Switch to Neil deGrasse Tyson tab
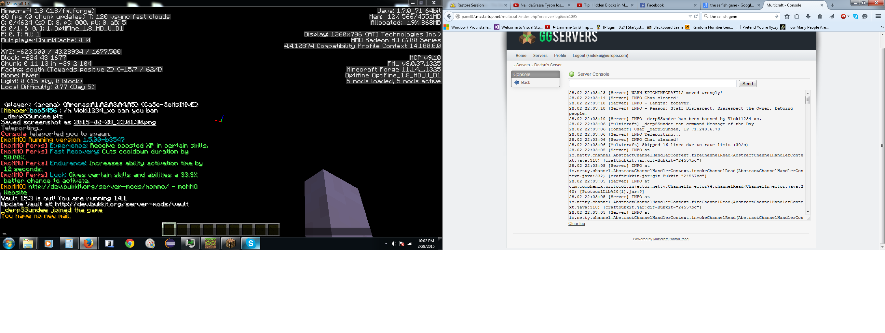 541,5
